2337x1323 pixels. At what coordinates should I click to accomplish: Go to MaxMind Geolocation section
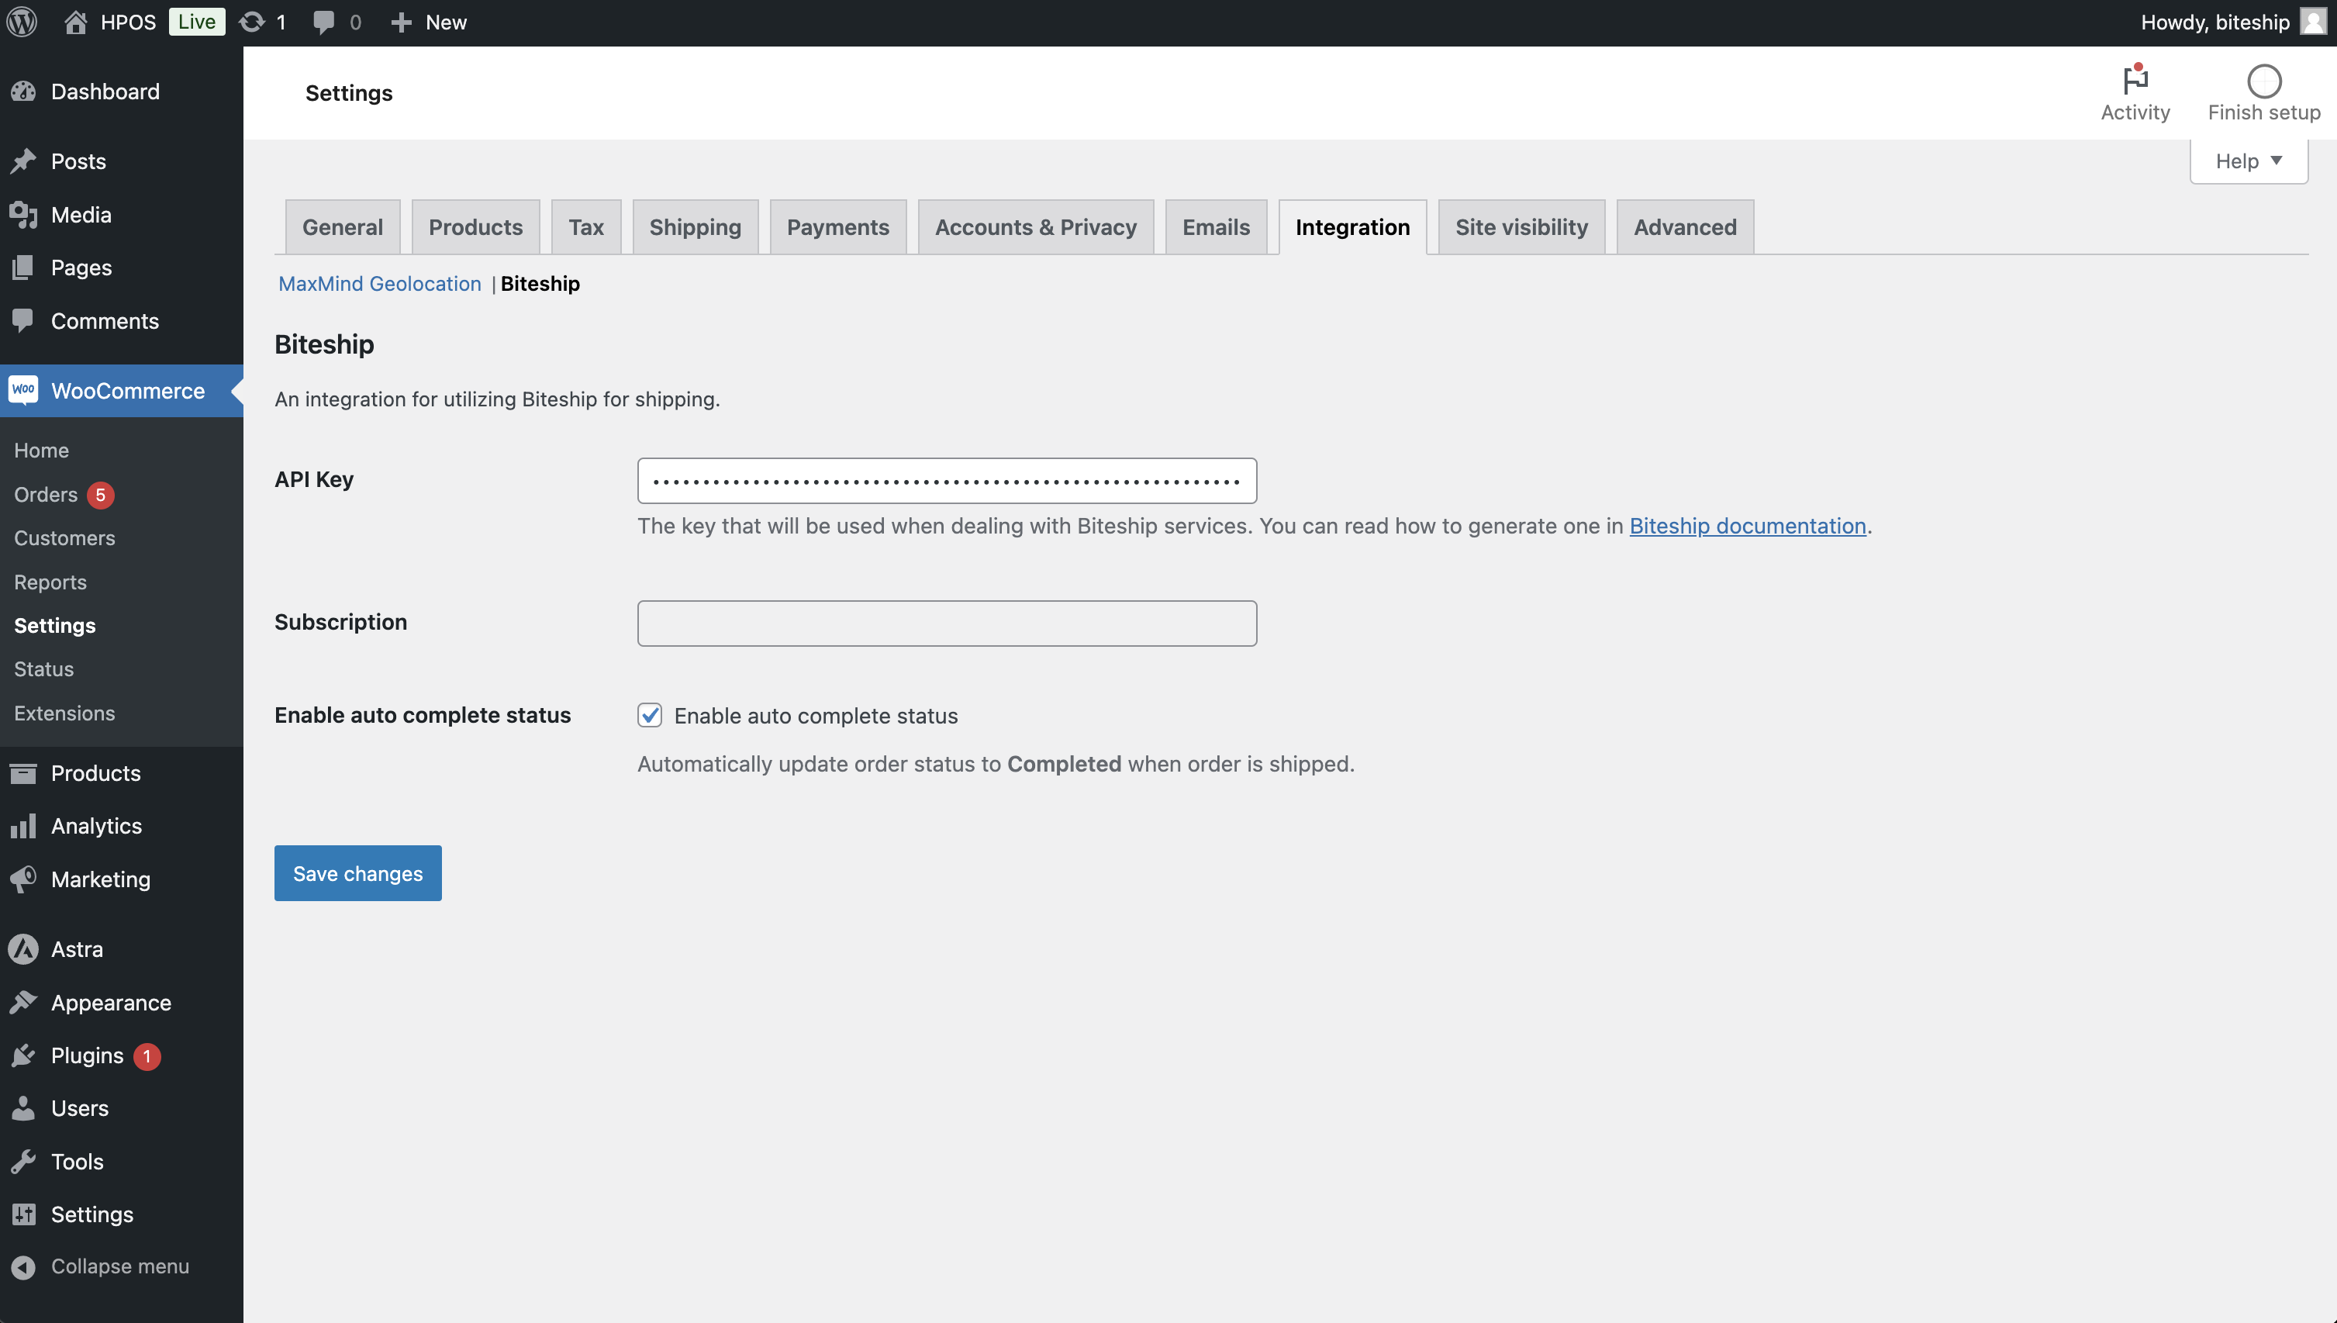[380, 284]
